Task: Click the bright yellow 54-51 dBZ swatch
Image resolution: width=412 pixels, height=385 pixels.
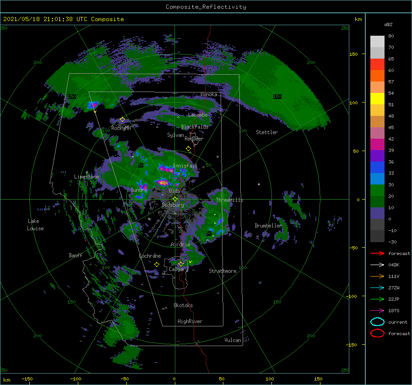Action: pyautogui.click(x=377, y=99)
